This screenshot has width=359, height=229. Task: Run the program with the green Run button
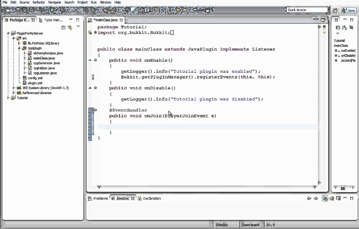coord(53,10)
